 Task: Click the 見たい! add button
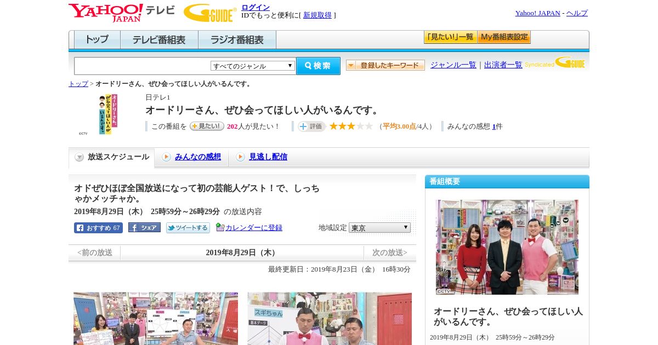pos(207,126)
